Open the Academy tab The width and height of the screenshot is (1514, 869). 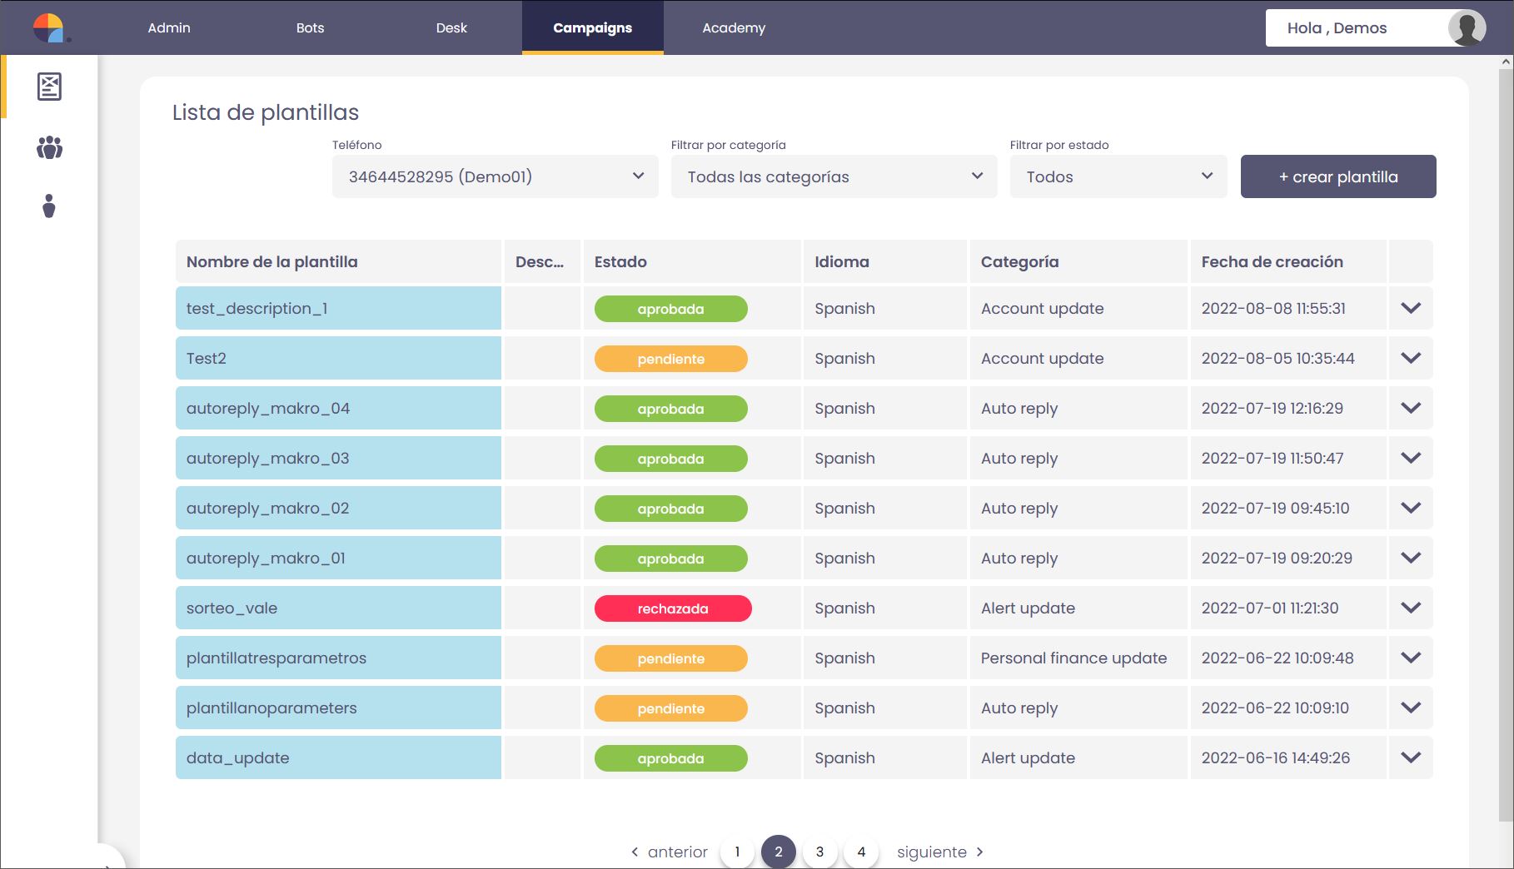734,27
